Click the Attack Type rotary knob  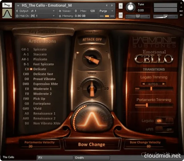click(92, 58)
